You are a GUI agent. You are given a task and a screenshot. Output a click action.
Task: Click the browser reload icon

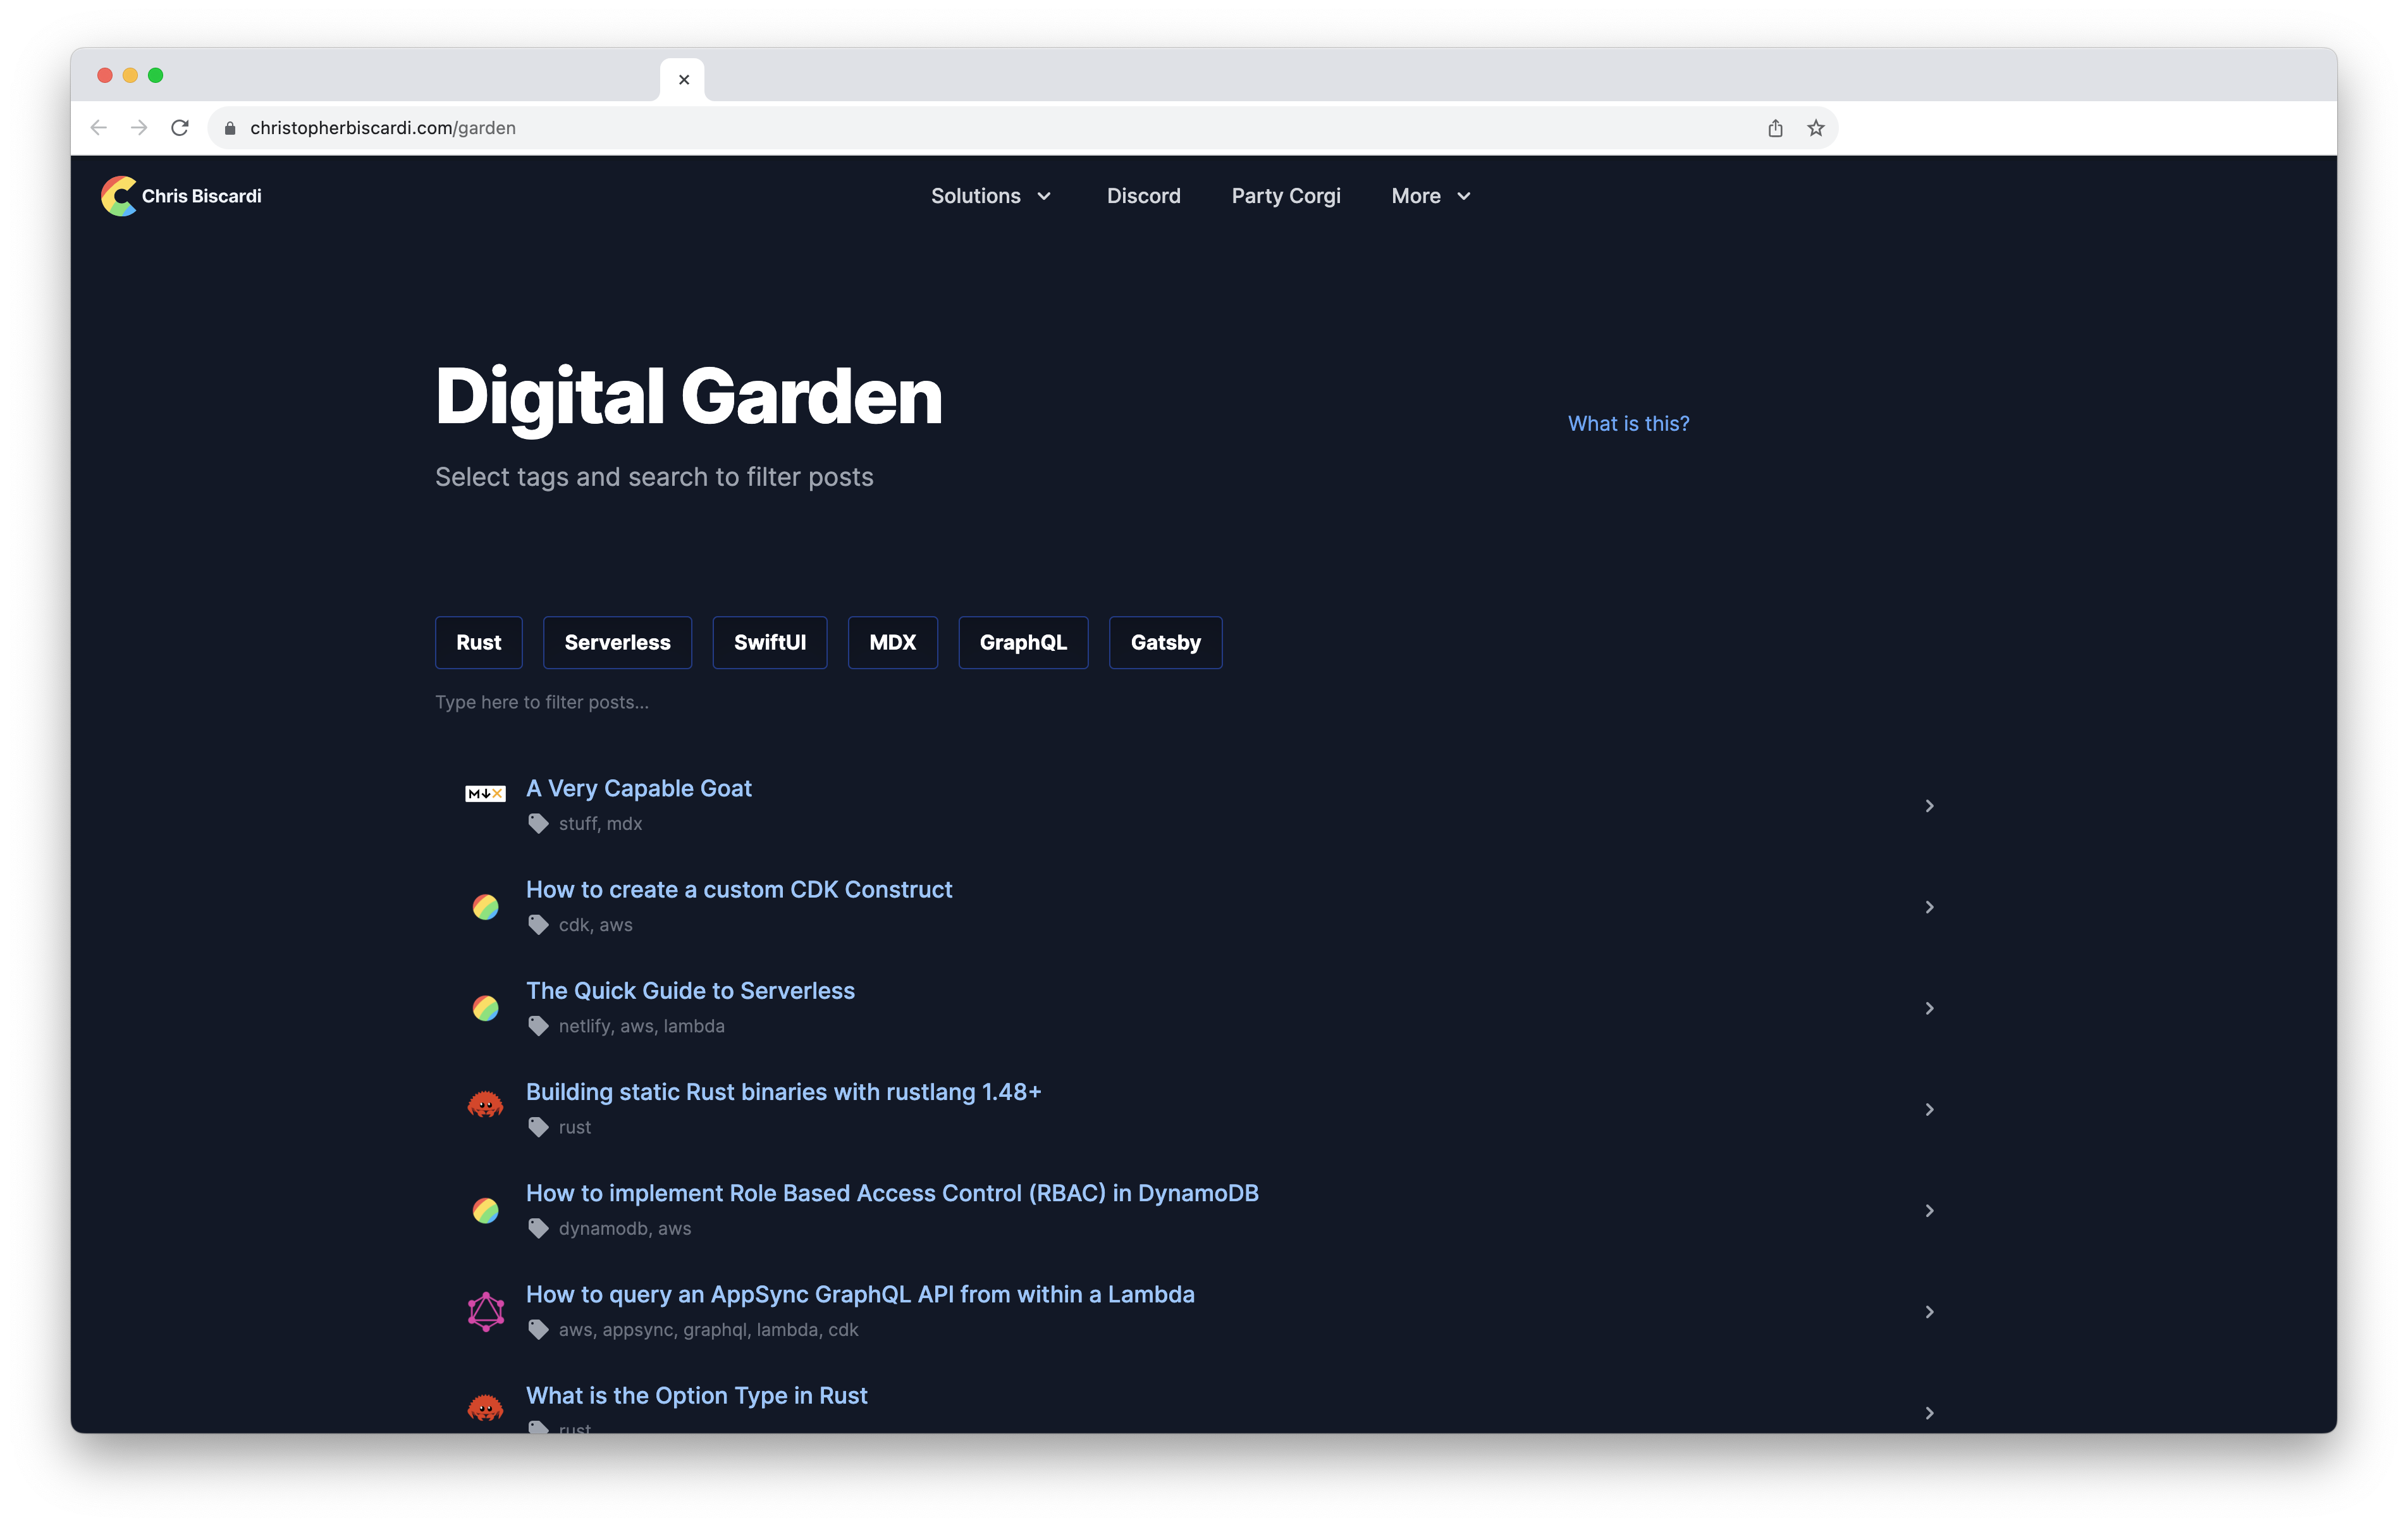(180, 128)
